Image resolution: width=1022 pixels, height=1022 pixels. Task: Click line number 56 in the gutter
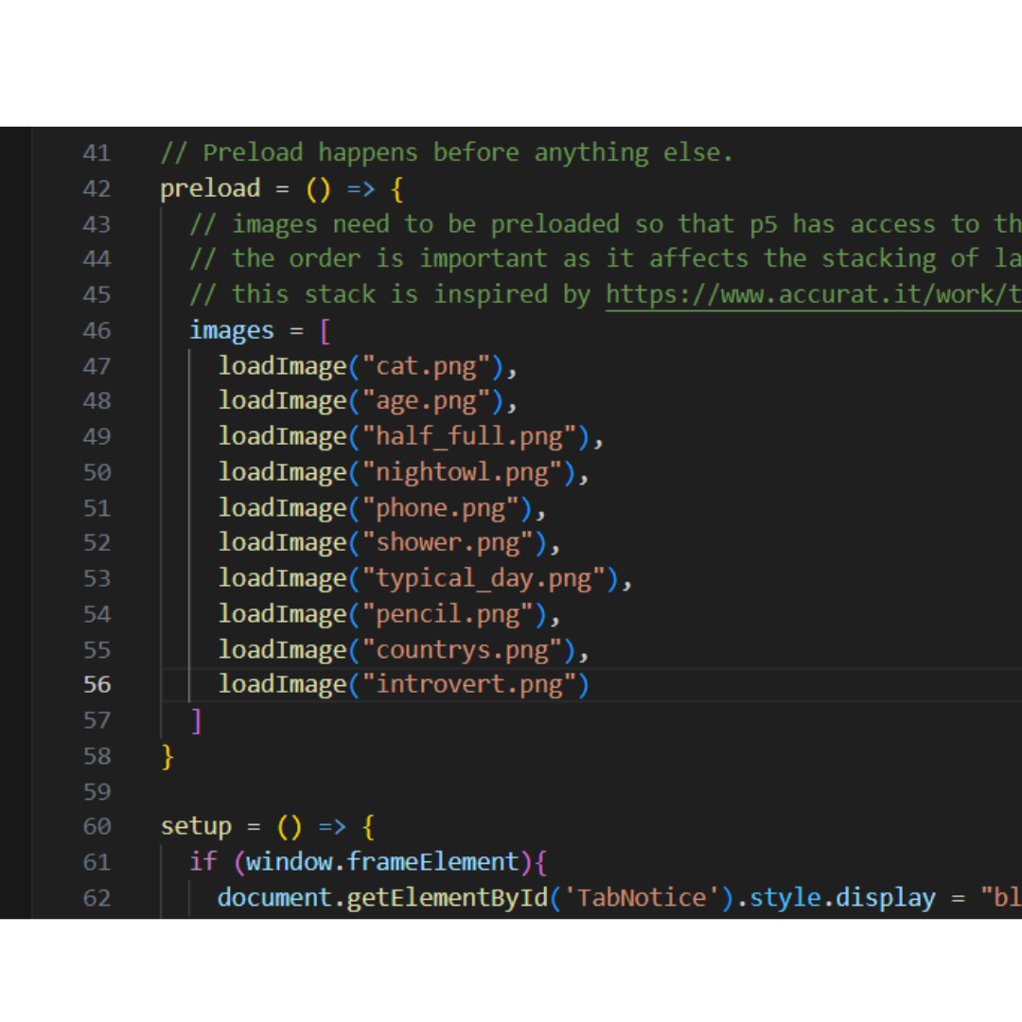click(97, 684)
